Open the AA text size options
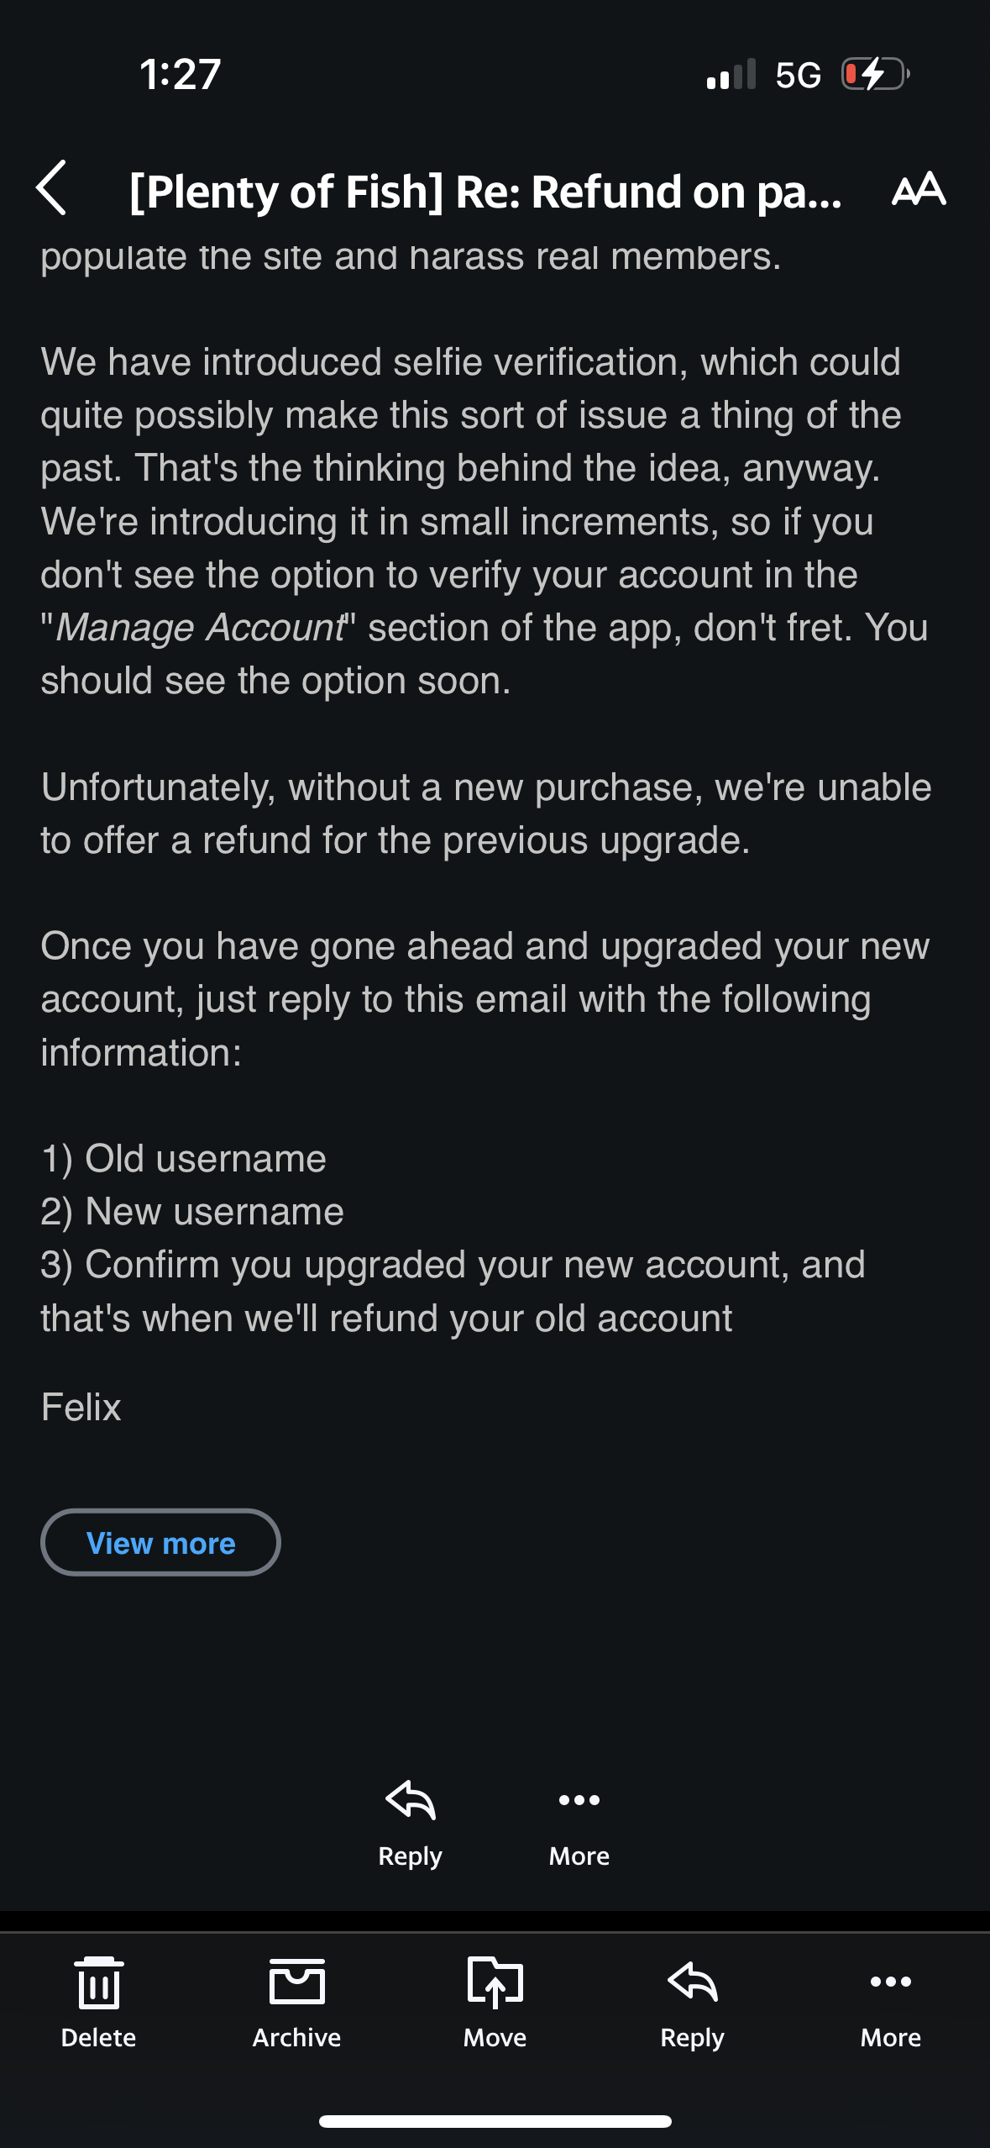Image resolution: width=990 pixels, height=2148 pixels. pos(919,188)
